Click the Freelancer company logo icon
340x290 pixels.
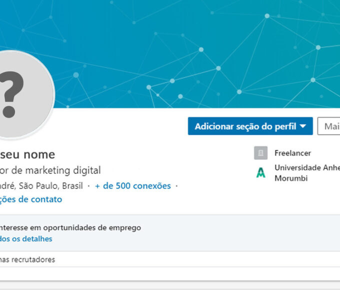(x=260, y=153)
